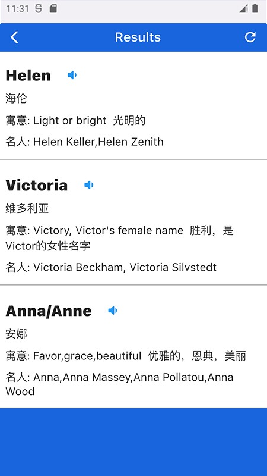Tap the Chinese name 安娜

17,334
